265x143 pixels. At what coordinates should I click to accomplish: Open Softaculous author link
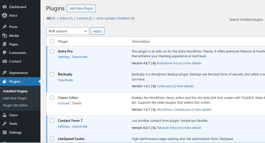[x=165, y=86]
